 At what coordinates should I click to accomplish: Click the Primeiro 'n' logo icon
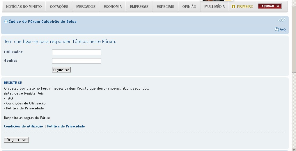pyautogui.click(x=233, y=6)
